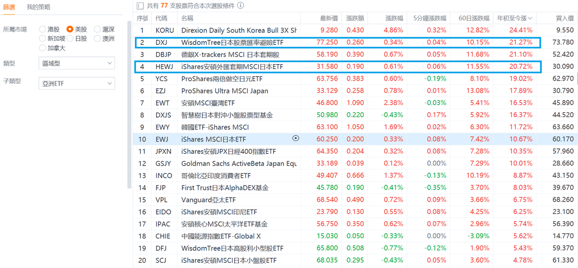Sort by the 漲跌幅 column header
578x268 pixels.
[394, 18]
